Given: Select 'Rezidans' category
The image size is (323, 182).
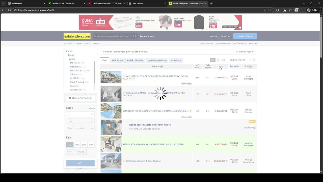Looking at the screenshot, I should pyautogui.click(x=75, y=67).
